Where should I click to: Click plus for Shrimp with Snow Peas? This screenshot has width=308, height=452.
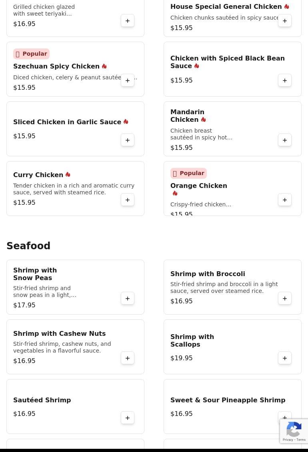coord(128,299)
